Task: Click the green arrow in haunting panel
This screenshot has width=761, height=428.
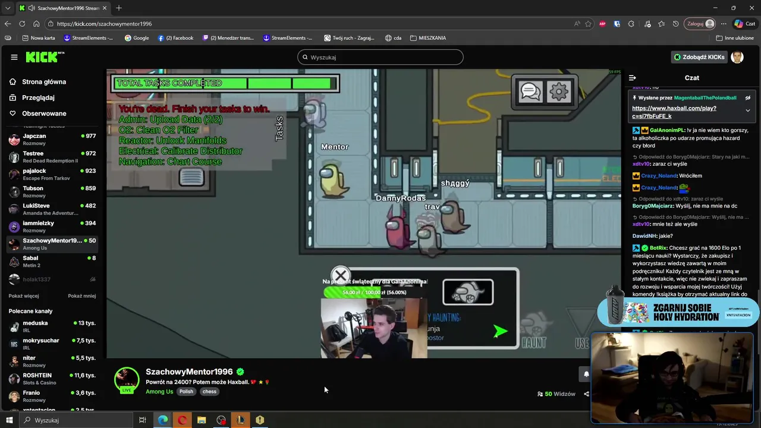Action: (501, 331)
